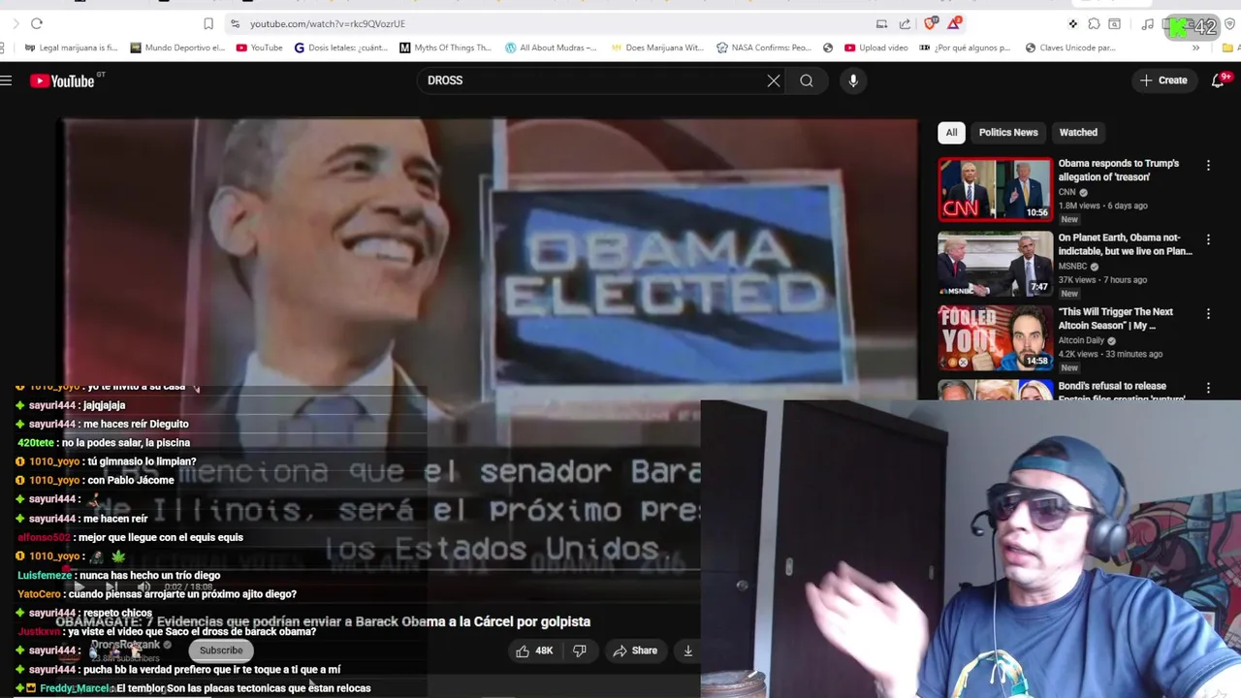Screen dimensions: 1241x698
Task: Open 'Obama responds to Trump's allegation' title
Action: 1119,170
